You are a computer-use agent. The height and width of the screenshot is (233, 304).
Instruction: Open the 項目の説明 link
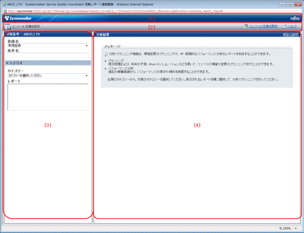click(291, 34)
